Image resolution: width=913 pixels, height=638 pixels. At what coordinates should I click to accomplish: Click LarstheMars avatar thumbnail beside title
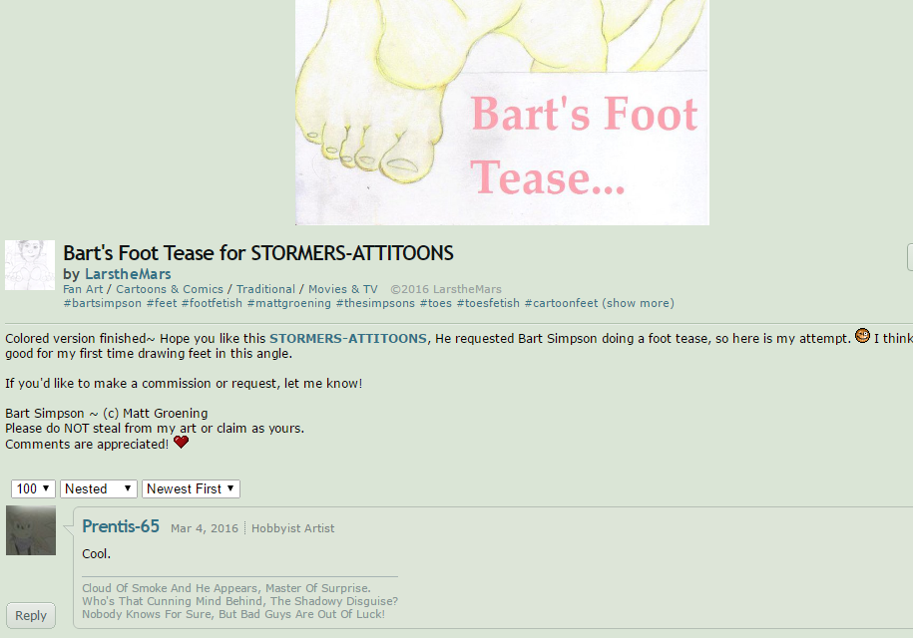30,265
